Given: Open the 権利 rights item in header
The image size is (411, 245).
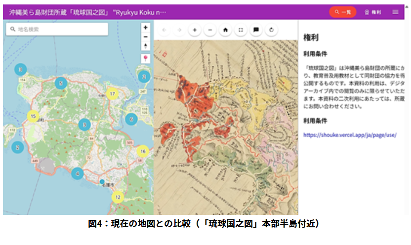Looking at the screenshot, I should tap(372, 12).
